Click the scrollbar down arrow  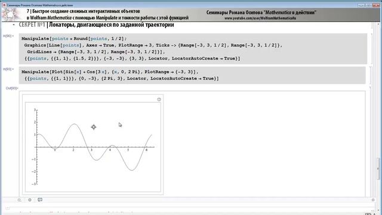point(378,210)
